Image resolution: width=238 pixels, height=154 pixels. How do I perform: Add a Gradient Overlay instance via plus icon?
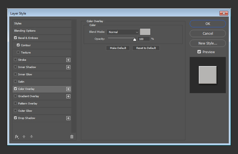point(68,96)
